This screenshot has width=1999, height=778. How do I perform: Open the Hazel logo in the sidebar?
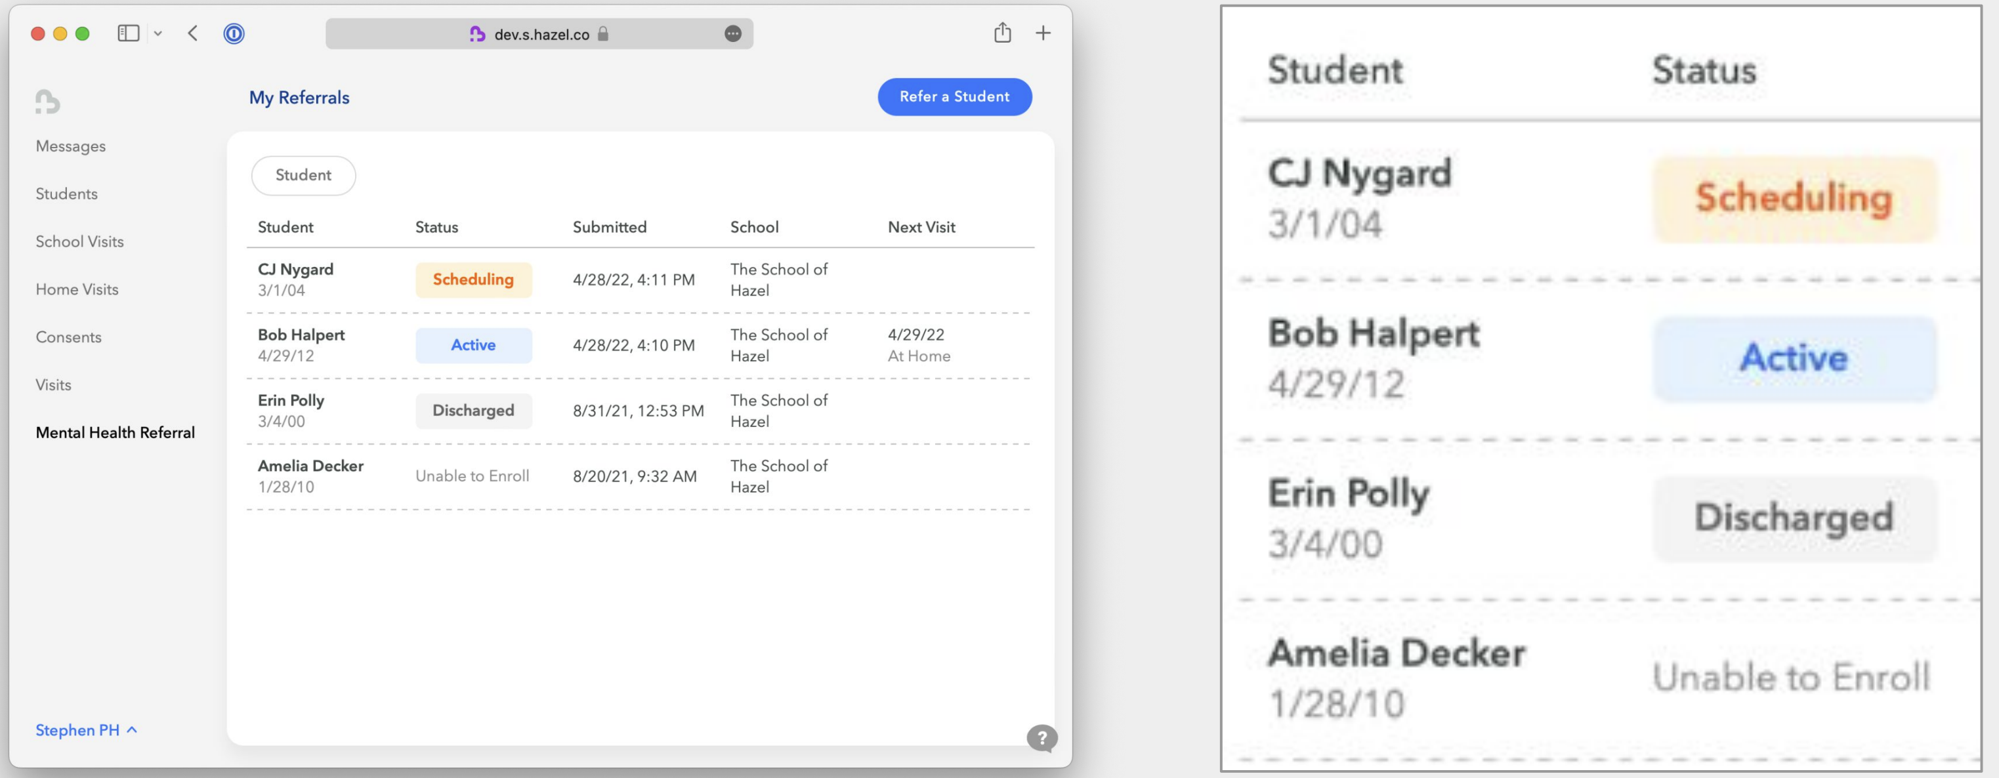pyautogui.click(x=48, y=101)
